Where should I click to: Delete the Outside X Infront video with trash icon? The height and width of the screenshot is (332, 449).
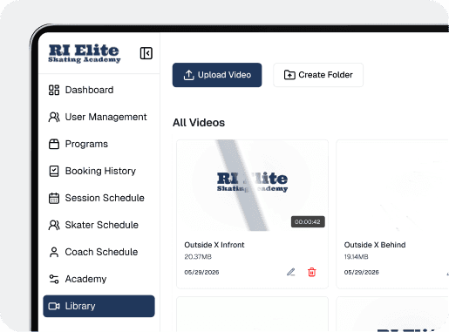(312, 272)
